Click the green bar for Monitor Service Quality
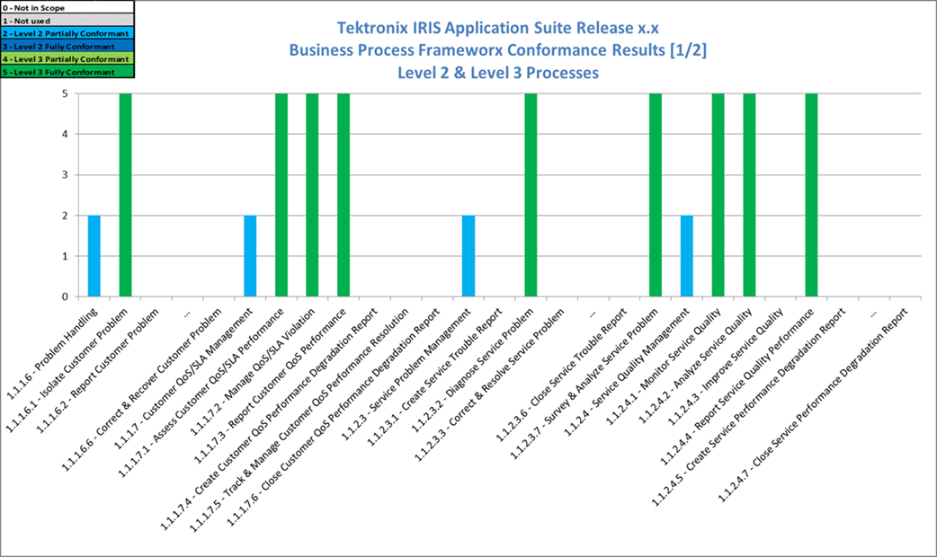The width and height of the screenshot is (937, 557). click(718, 195)
